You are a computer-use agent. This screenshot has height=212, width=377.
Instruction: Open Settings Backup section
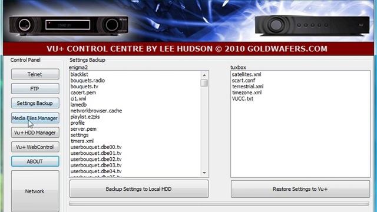click(35, 103)
